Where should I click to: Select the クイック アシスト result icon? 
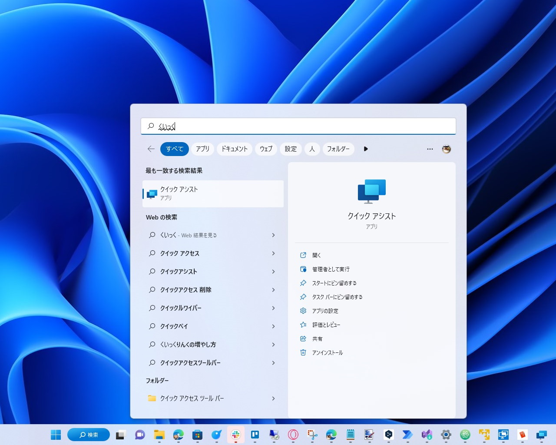pyautogui.click(x=152, y=193)
